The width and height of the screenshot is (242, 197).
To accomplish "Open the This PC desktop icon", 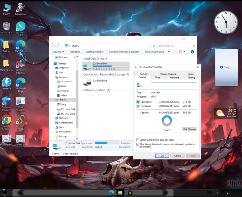I will 6,9.
